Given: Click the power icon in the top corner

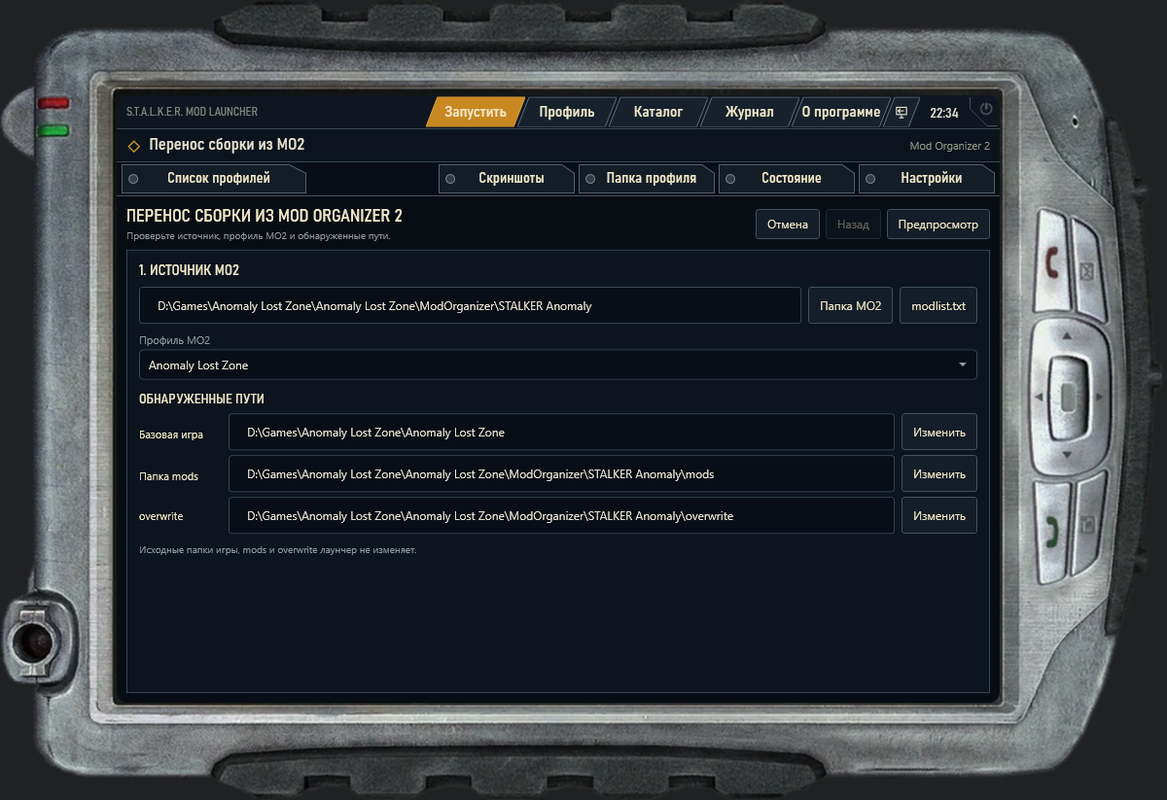Looking at the screenshot, I should click(986, 109).
